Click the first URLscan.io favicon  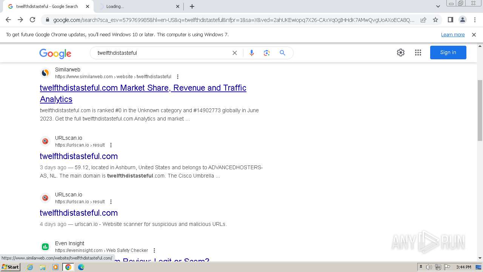[45, 141]
